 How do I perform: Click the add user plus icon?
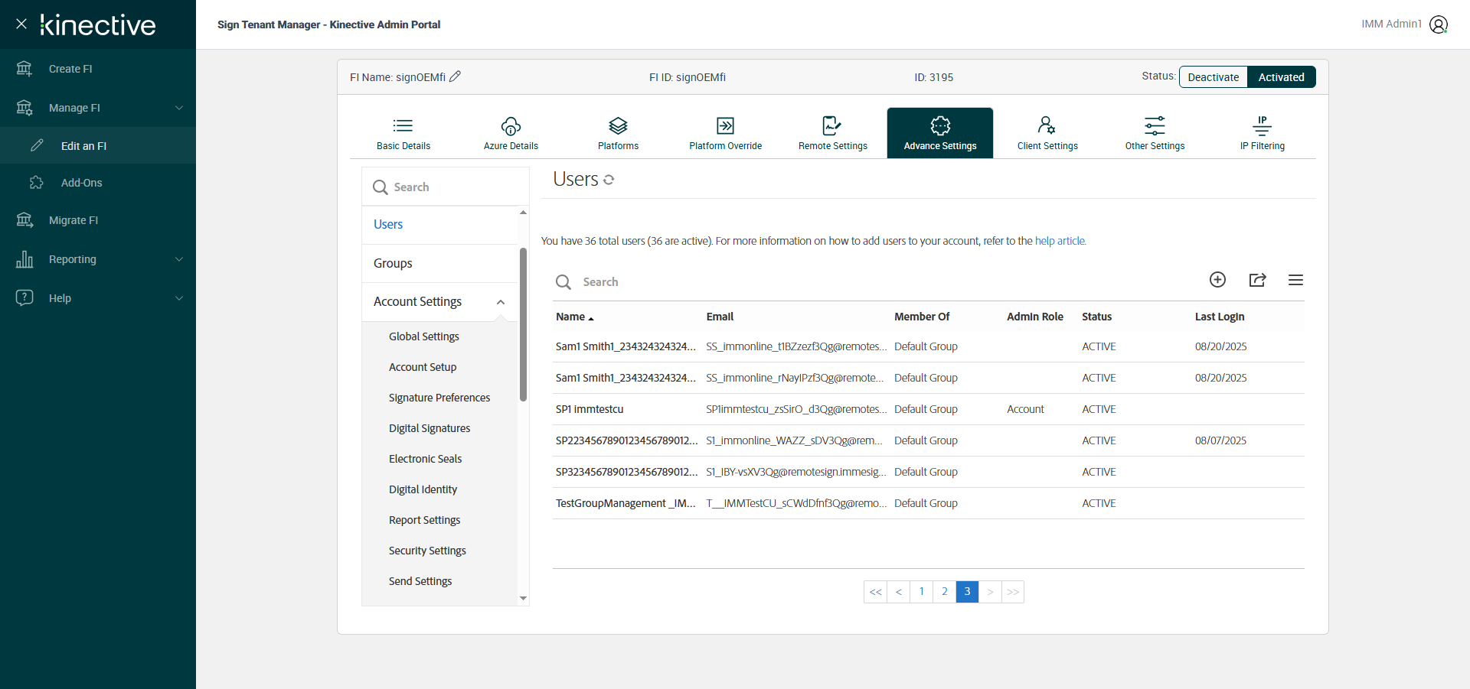[1217, 280]
